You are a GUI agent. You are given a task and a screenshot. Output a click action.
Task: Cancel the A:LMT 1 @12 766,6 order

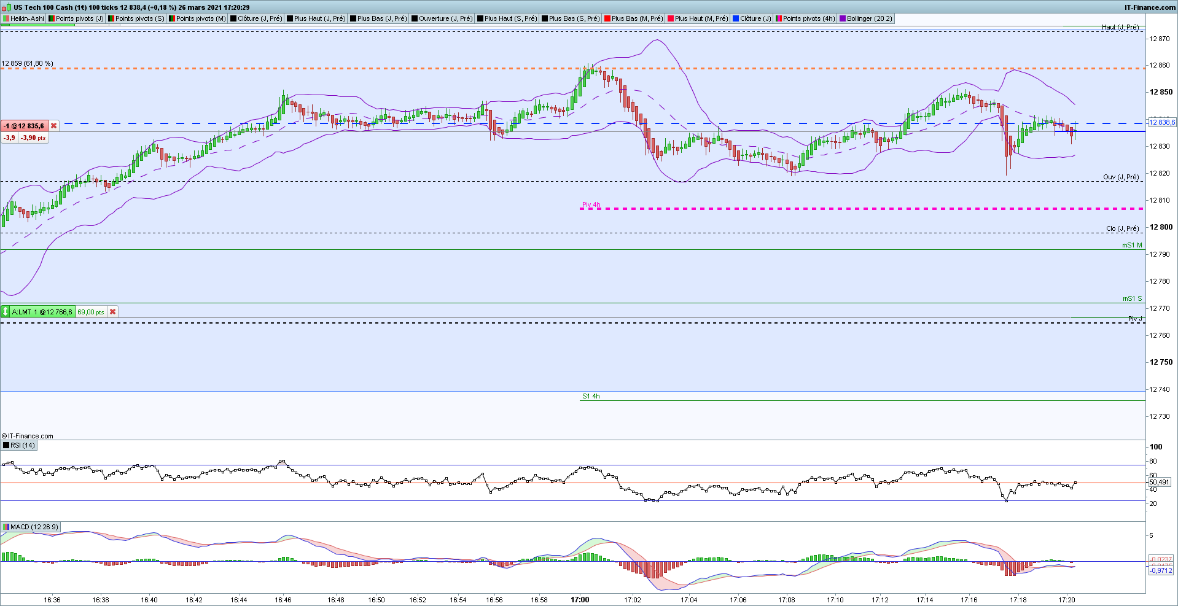coord(112,312)
